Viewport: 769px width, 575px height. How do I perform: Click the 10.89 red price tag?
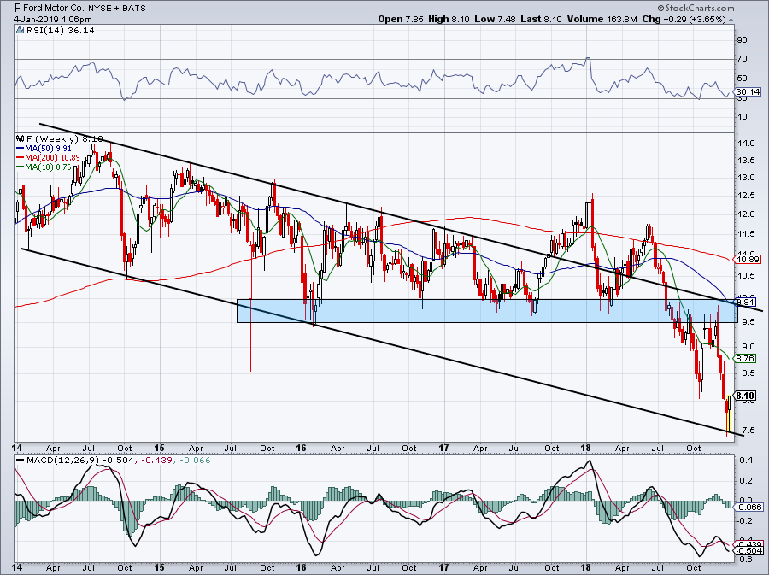point(748,260)
